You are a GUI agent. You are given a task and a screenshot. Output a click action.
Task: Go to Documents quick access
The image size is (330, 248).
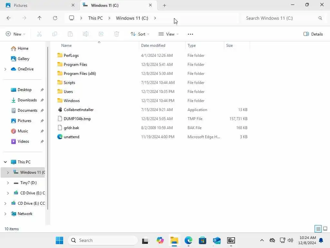pos(27,110)
